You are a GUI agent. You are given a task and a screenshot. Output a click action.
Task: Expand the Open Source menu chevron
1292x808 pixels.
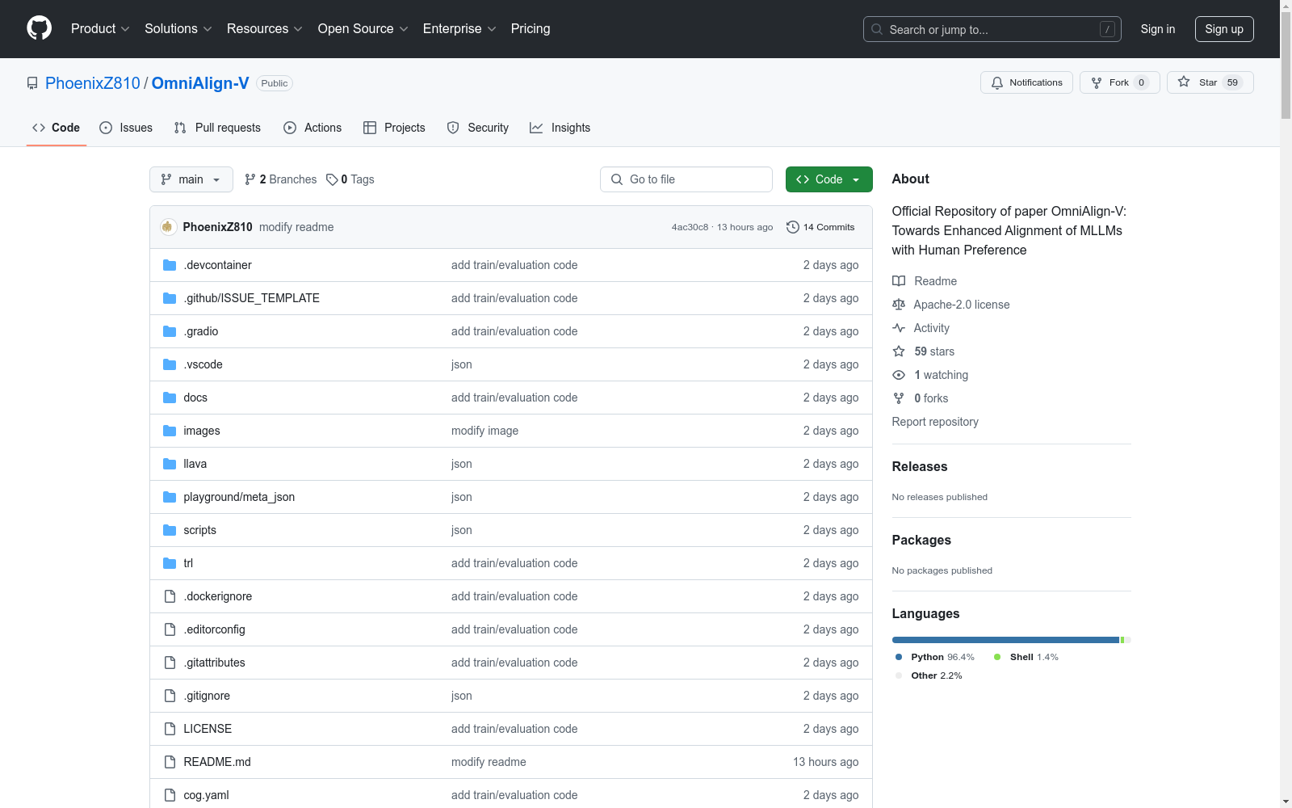(405, 29)
